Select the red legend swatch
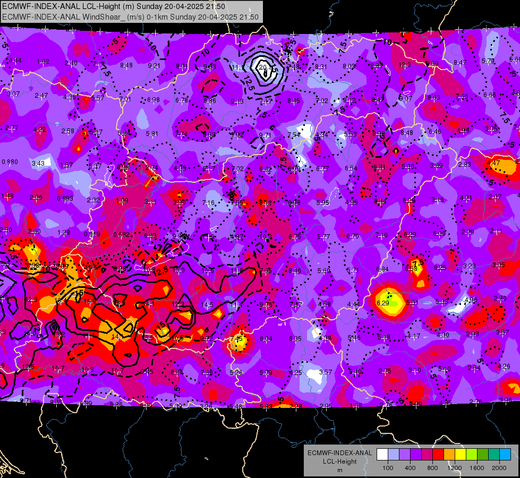Image resolution: width=520 pixels, height=478 pixels. pos(438,455)
